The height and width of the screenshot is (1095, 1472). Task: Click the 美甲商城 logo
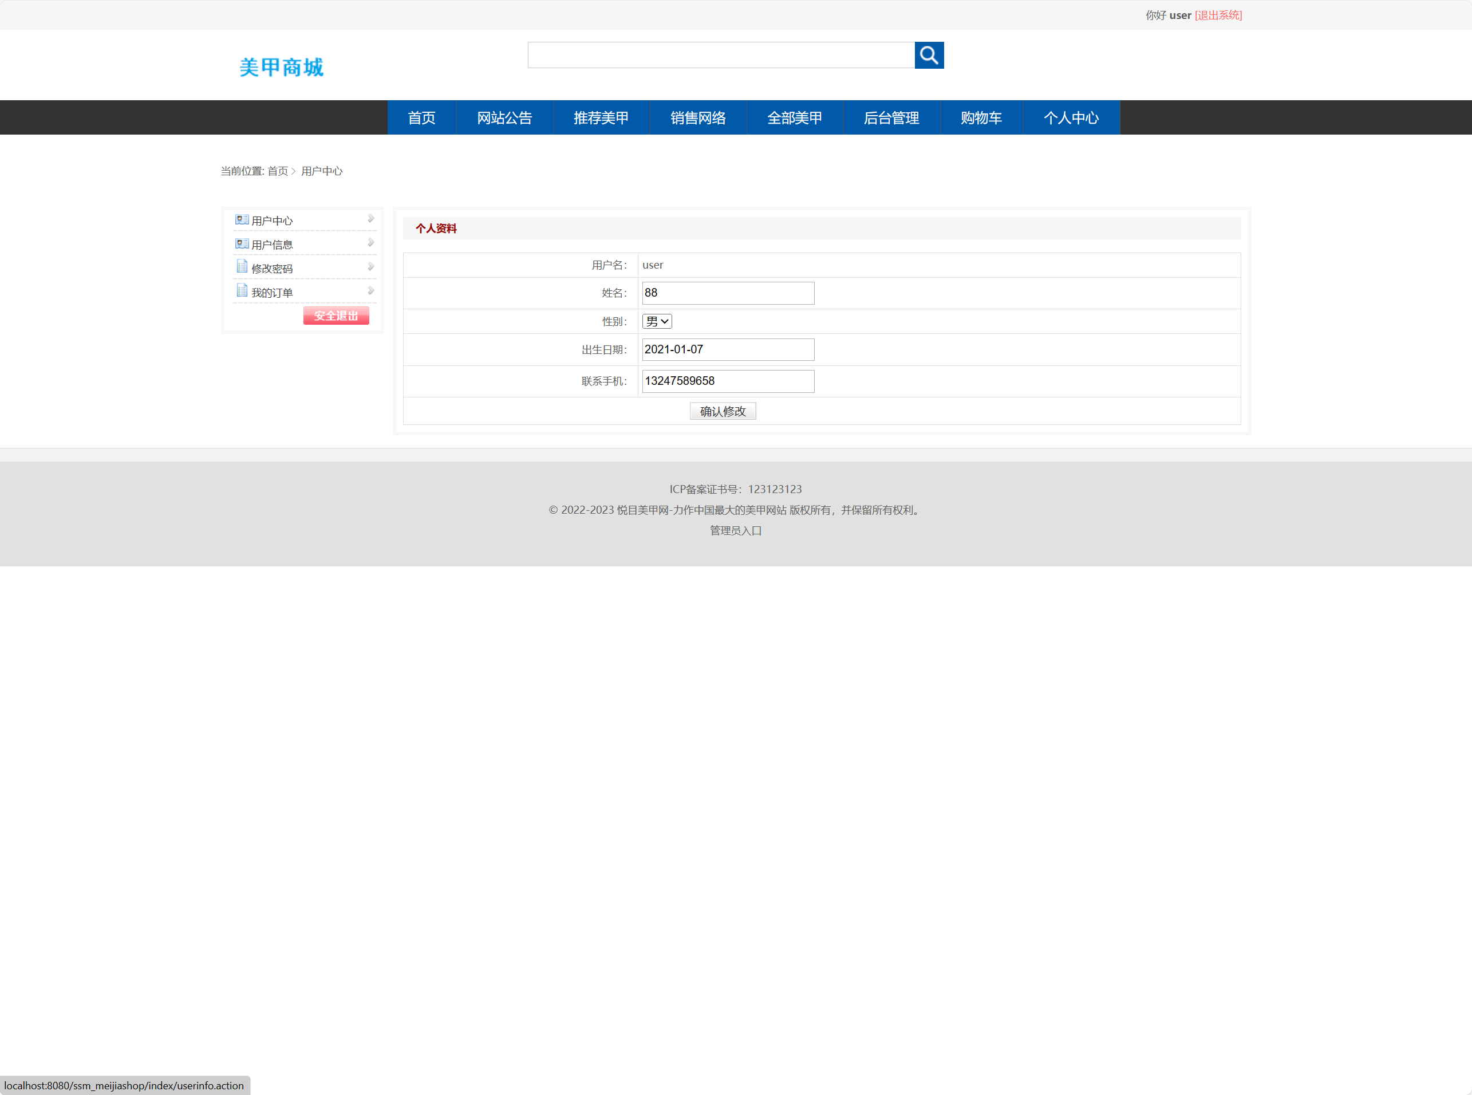281,67
